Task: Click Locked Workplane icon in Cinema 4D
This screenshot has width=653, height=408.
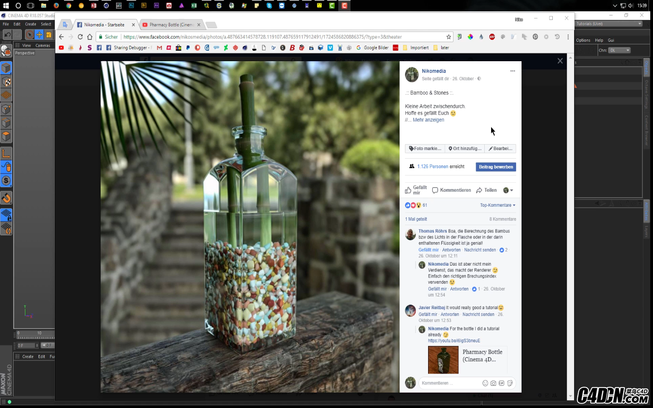Action: click(6, 214)
